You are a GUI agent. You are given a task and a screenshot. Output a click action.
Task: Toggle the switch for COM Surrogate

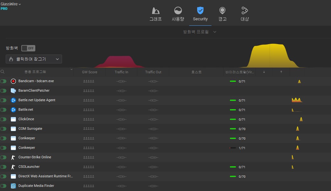pos(3,129)
